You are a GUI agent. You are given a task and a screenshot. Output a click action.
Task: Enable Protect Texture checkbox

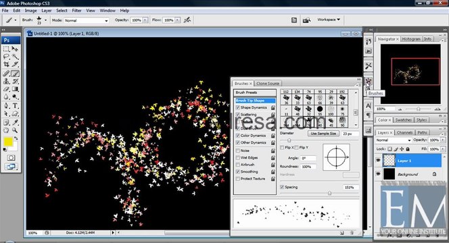(x=237, y=179)
